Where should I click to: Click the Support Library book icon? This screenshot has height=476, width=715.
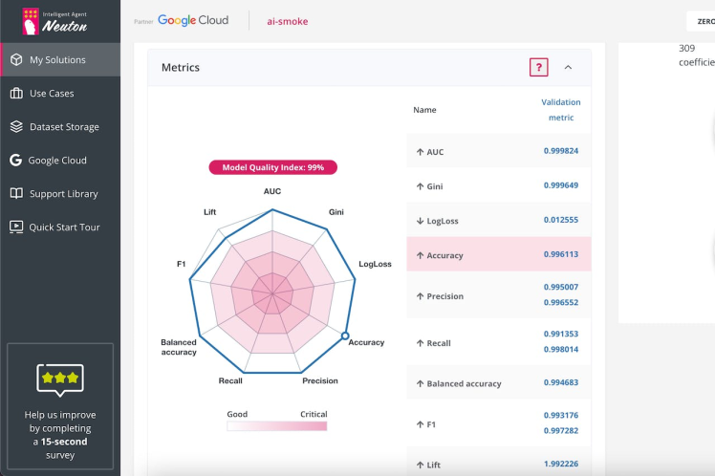(16, 194)
